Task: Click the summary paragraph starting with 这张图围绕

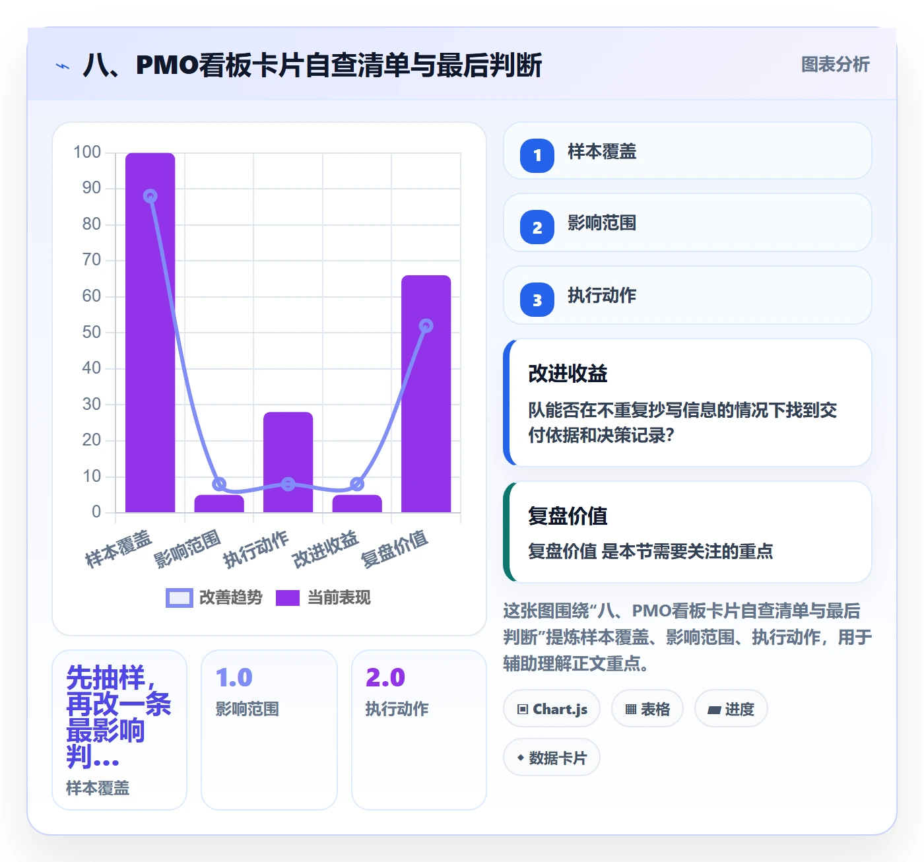Action: click(x=688, y=637)
